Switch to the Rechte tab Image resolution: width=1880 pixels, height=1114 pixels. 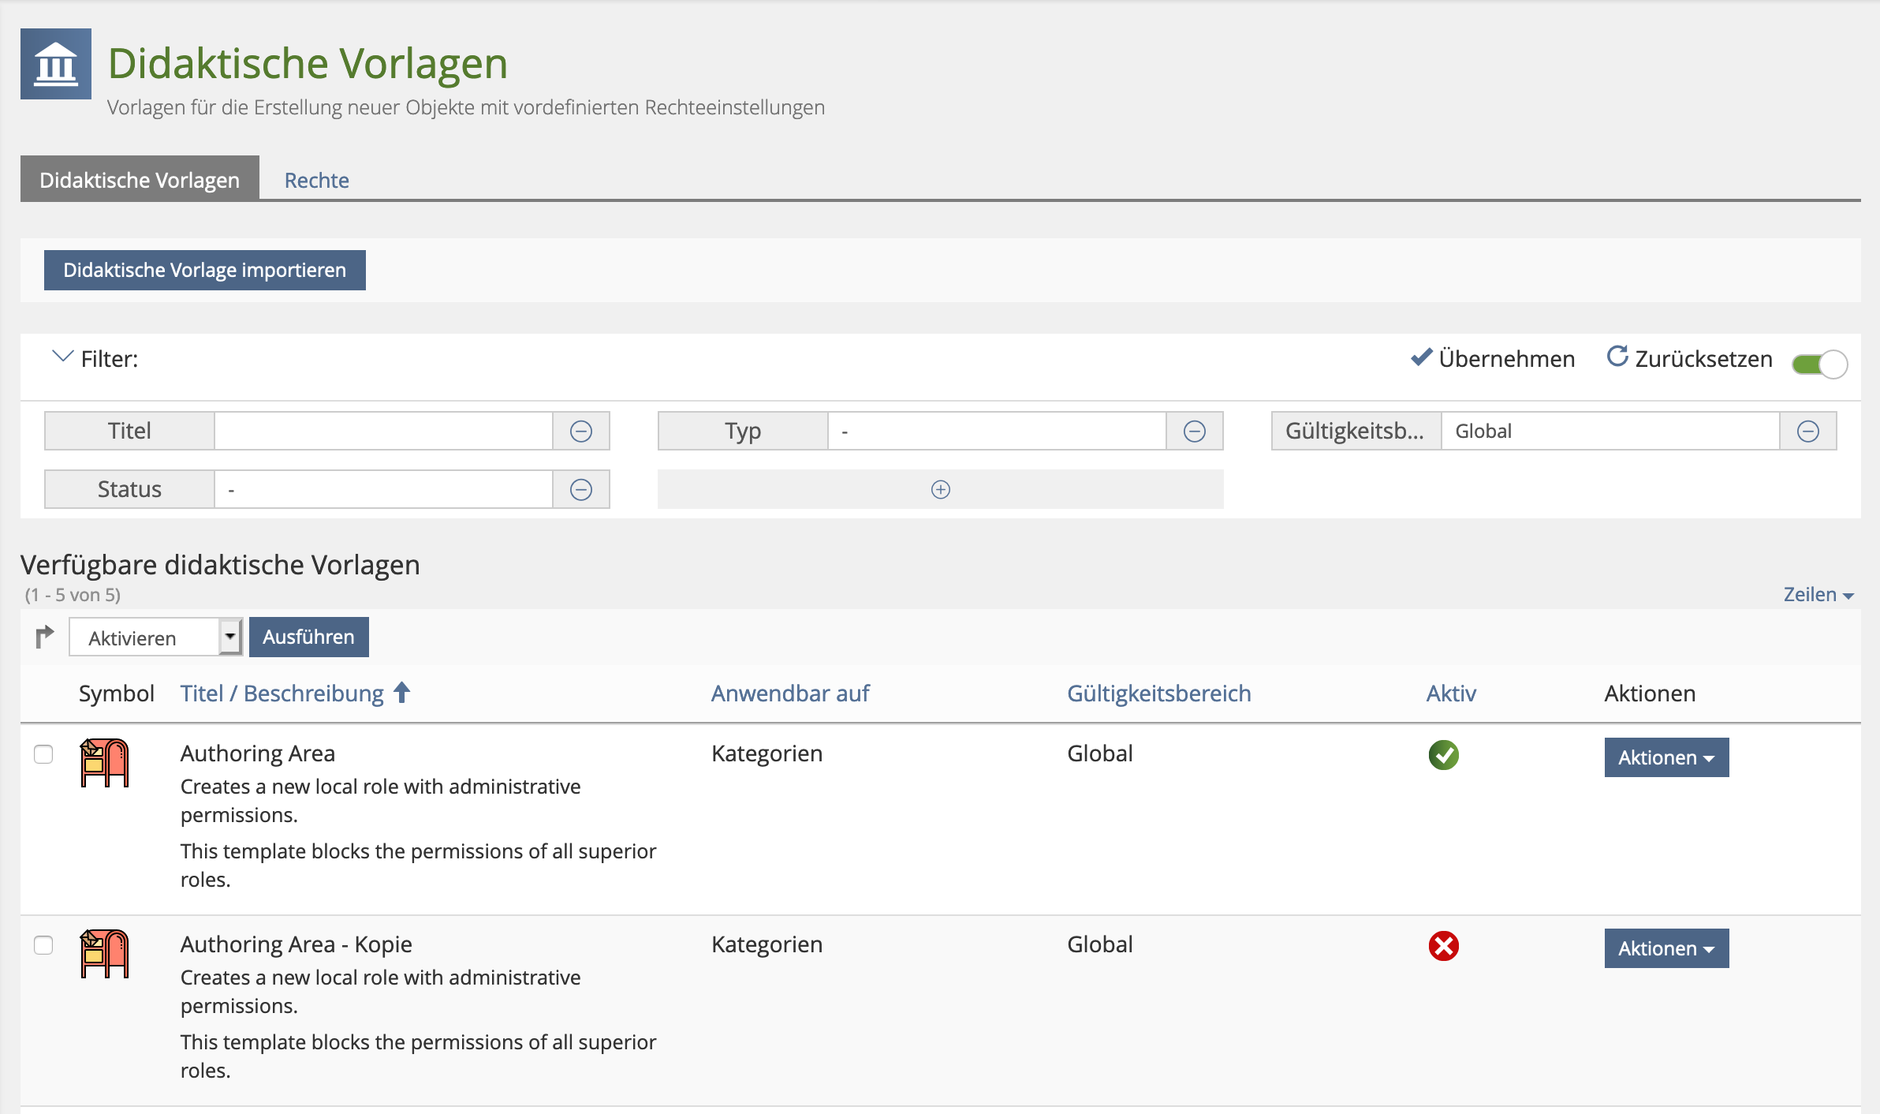click(x=316, y=180)
